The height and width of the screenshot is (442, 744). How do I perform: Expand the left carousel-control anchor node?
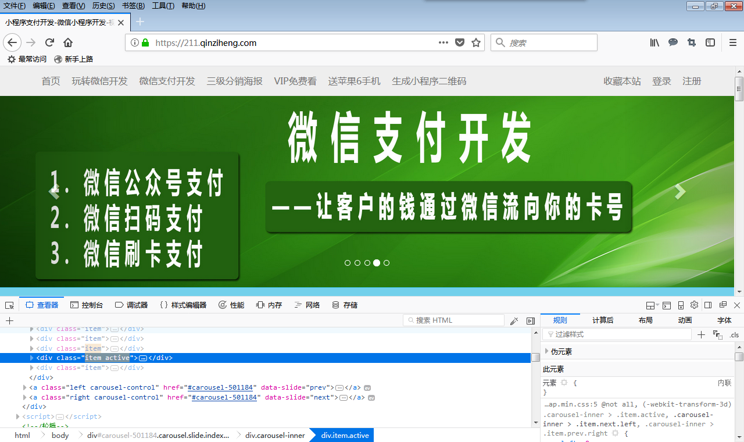click(25, 387)
